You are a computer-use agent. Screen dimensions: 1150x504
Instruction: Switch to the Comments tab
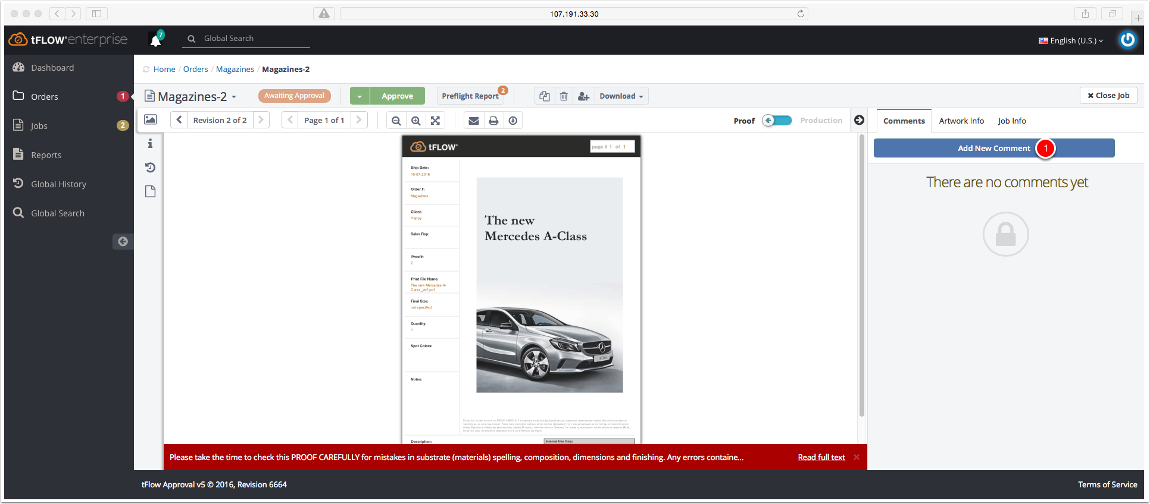click(904, 121)
